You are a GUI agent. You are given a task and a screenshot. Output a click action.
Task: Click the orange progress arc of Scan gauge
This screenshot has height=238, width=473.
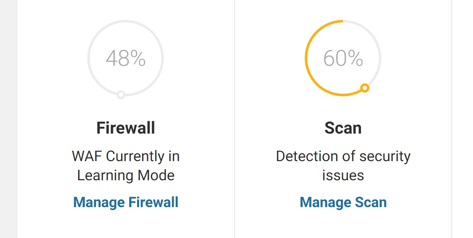pos(306,58)
